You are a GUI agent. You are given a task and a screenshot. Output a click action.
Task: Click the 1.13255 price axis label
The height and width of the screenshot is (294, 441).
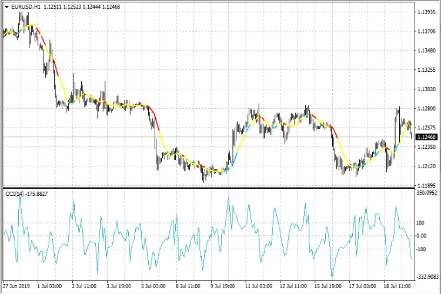pos(426,70)
